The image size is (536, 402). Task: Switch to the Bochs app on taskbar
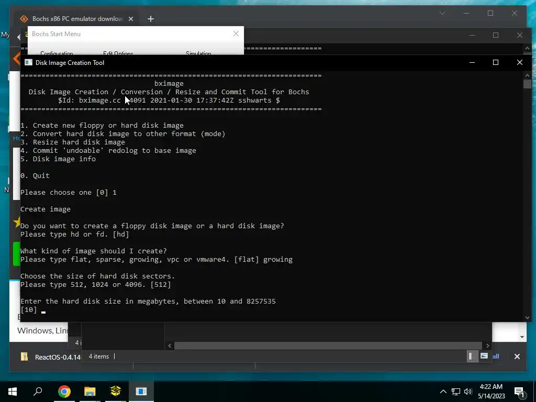[116, 391]
